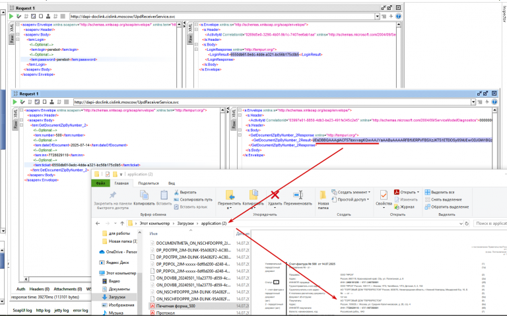Viewport: 507px width, 316px height.
Task: Click the Вырезать (cut) scissors button
Action: point(186,192)
